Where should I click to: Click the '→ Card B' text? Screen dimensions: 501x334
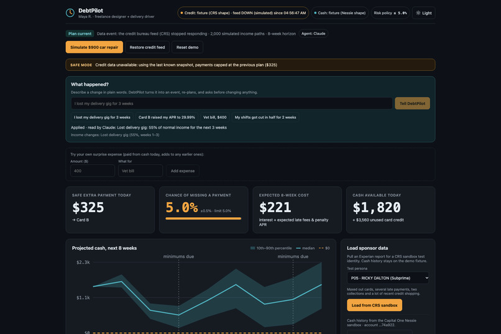coord(81,220)
